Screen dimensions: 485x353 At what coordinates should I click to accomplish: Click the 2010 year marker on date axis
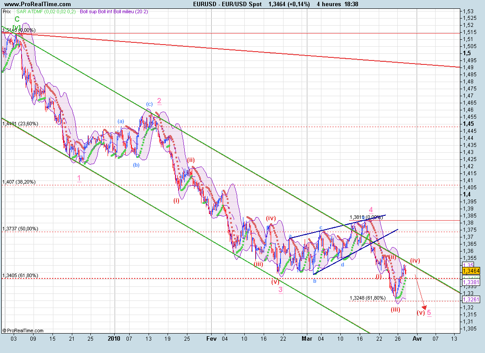click(114, 338)
